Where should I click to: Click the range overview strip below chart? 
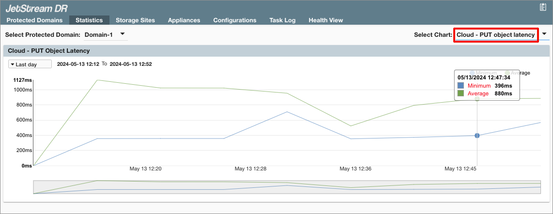coord(287,187)
